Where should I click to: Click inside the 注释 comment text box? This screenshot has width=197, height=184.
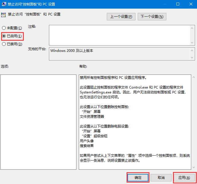coord(119,35)
